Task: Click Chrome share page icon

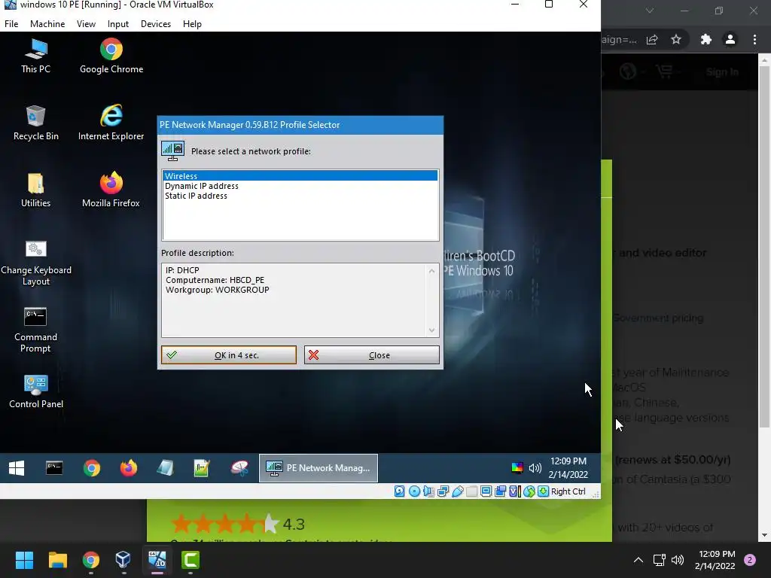Action: [652, 39]
